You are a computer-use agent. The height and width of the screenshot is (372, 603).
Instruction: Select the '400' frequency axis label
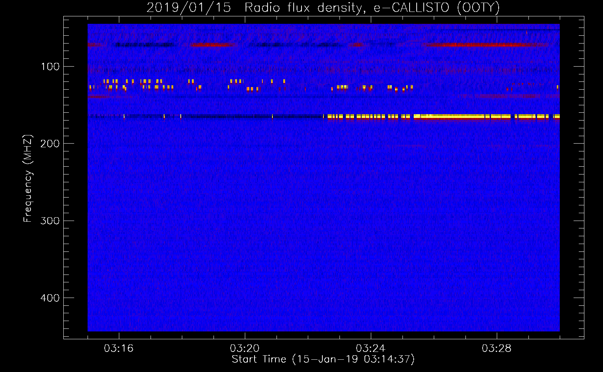coord(50,298)
